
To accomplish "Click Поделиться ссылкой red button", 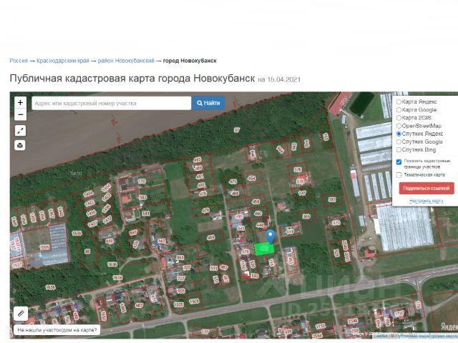I will pos(427,188).
